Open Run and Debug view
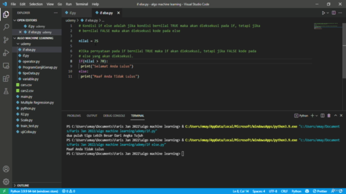This screenshot has height=194, width=346. tap(6, 53)
